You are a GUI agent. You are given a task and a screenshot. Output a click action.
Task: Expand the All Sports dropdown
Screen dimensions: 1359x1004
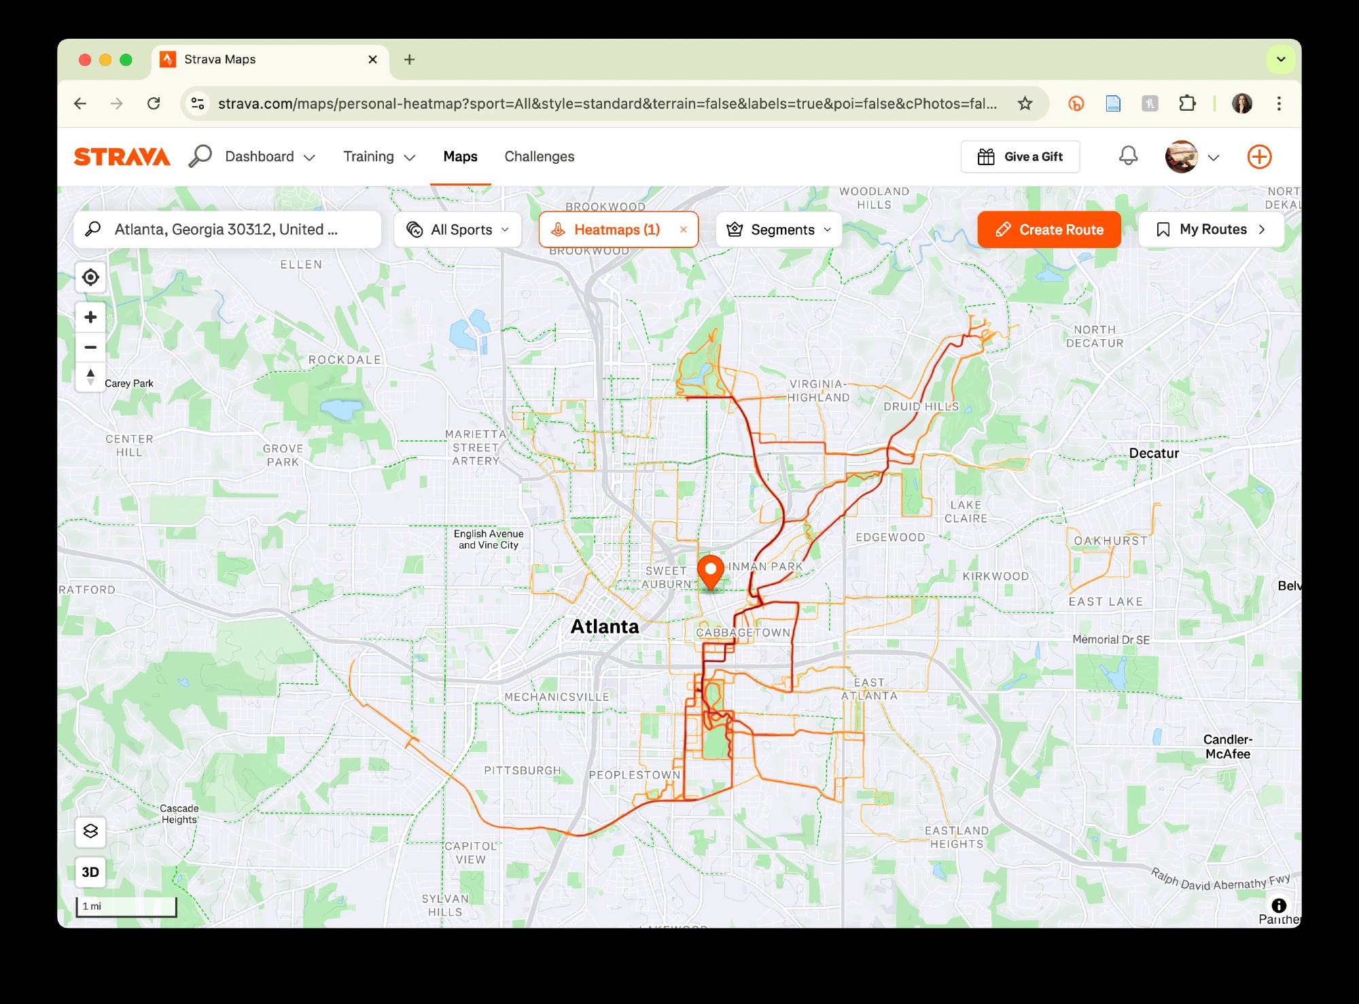pyautogui.click(x=458, y=230)
